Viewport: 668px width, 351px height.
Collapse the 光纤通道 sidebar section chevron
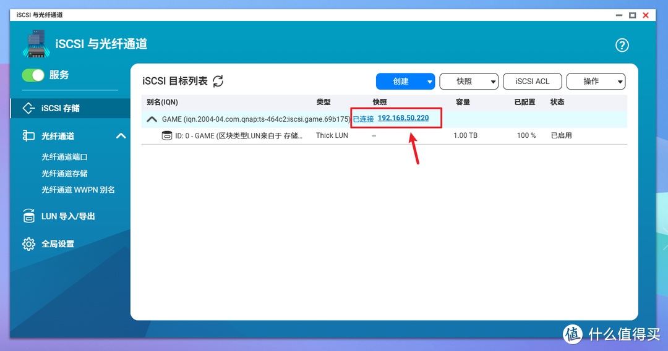(121, 136)
